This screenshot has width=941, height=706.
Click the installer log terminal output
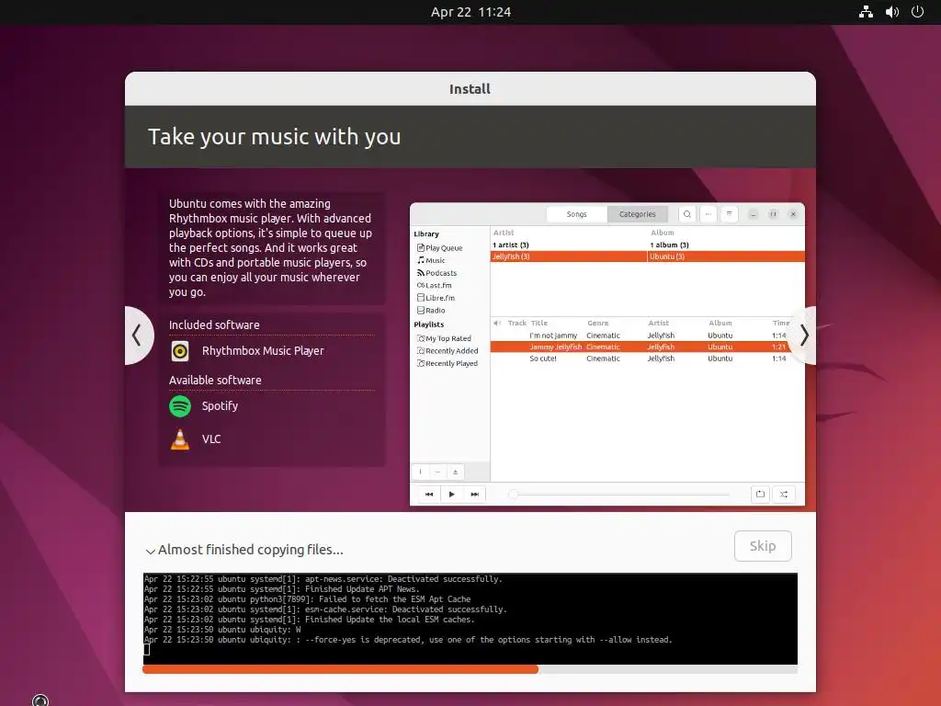coord(470,619)
